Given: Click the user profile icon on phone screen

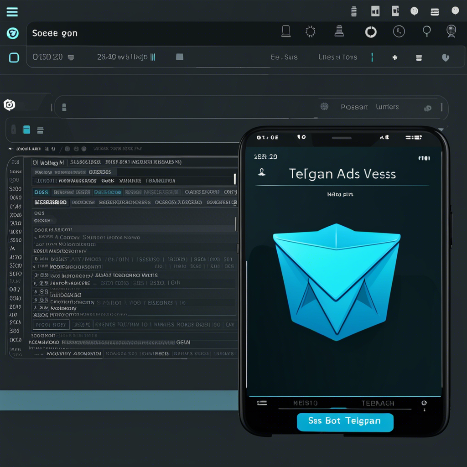Looking at the screenshot, I should [262, 173].
